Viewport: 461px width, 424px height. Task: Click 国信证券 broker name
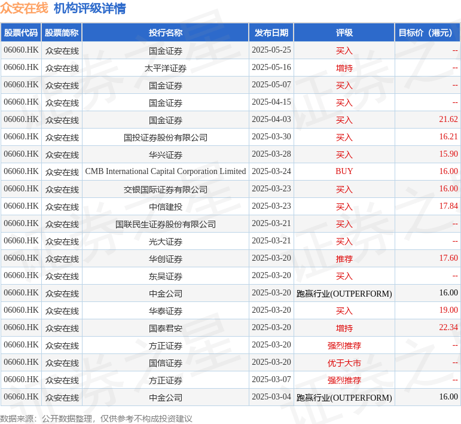click(x=166, y=363)
